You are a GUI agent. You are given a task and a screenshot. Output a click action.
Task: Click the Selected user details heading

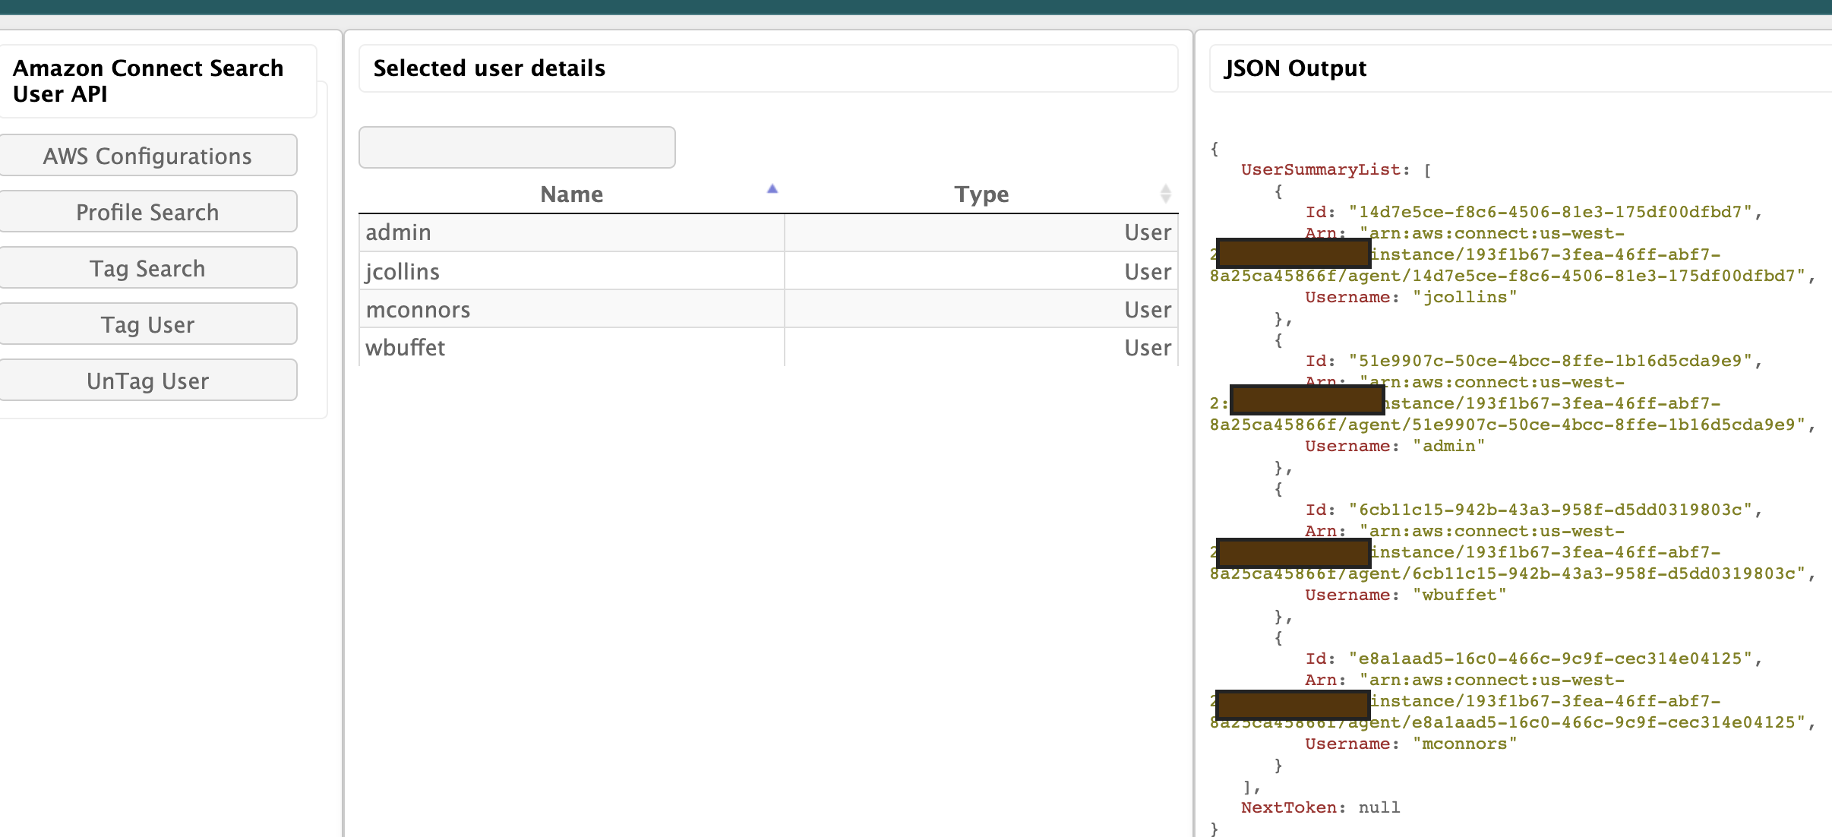tap(489, 68)
